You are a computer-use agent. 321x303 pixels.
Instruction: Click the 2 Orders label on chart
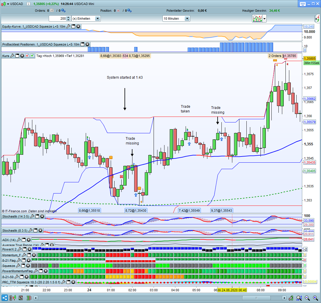(x=275, y=56)
